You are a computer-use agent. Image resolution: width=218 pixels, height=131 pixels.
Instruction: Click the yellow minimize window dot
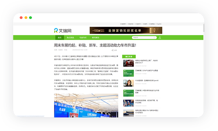pos(26,18)
